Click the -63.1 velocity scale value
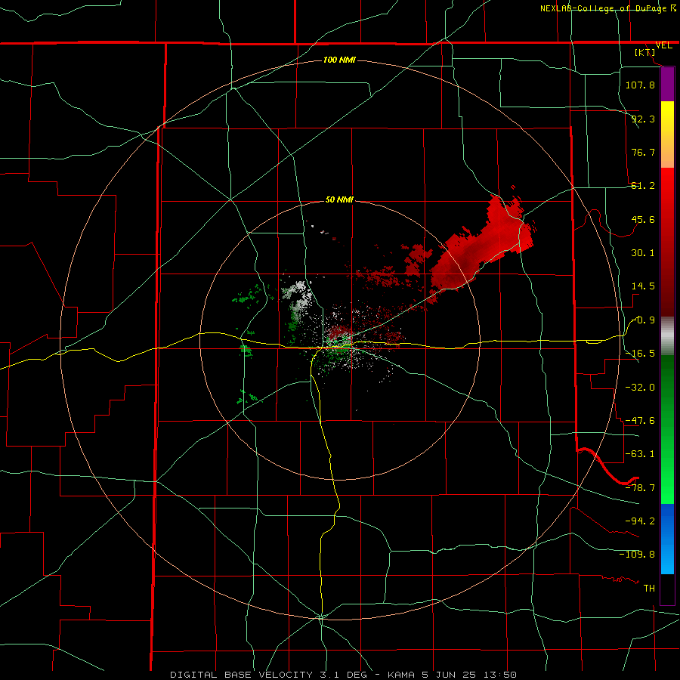 tap(640, 454)
